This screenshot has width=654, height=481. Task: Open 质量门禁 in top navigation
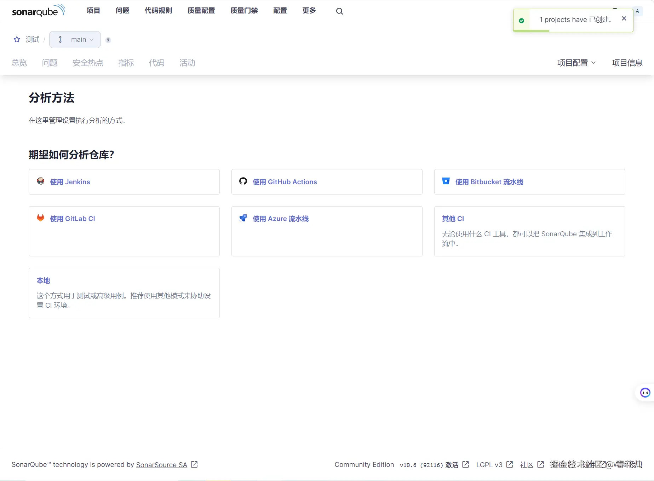pos(244,11)
